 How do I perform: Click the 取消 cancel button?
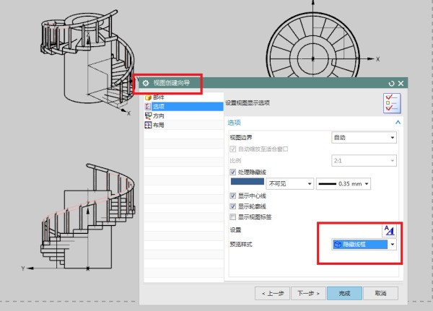pyautogui.click(x=380, y=294)
